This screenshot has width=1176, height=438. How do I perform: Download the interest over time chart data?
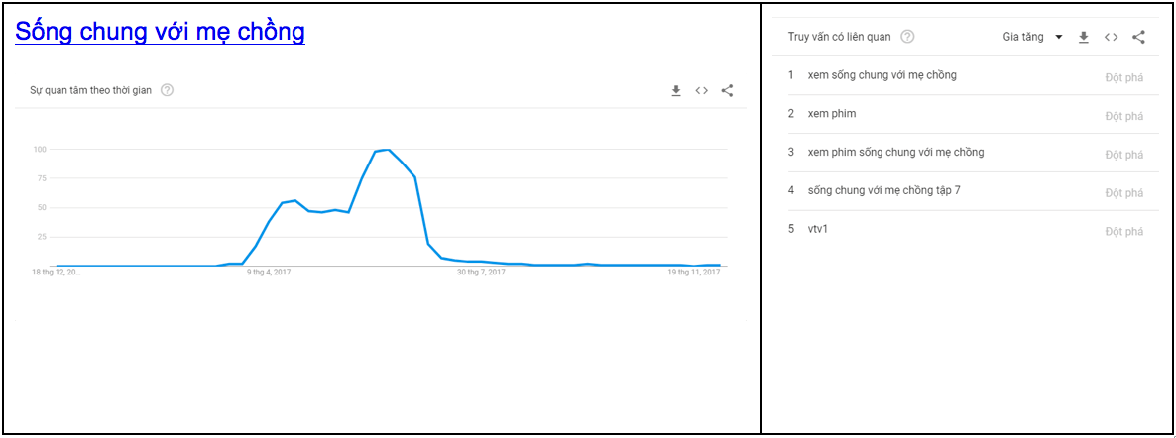(x=675, y=91)
